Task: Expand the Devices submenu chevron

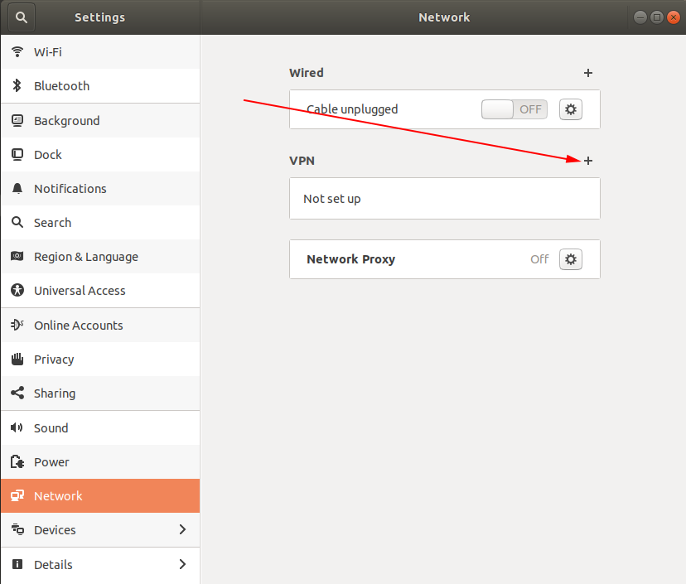Action: [x=183, y=530]
